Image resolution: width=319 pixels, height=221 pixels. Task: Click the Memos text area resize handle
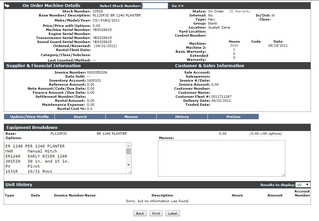tap(283, 175)
